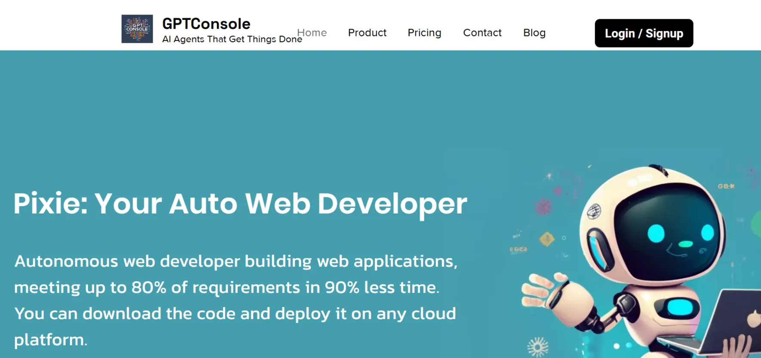Image resolution: width=761 pixels, height=358 pixels.
Task: Click the GPTConsole brand name text
Action: [x=206, y=24]
